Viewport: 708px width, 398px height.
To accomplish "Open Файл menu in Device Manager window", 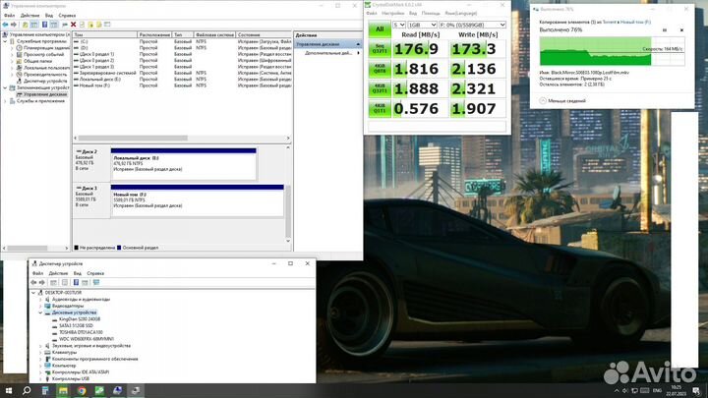I will pos(37,273).
